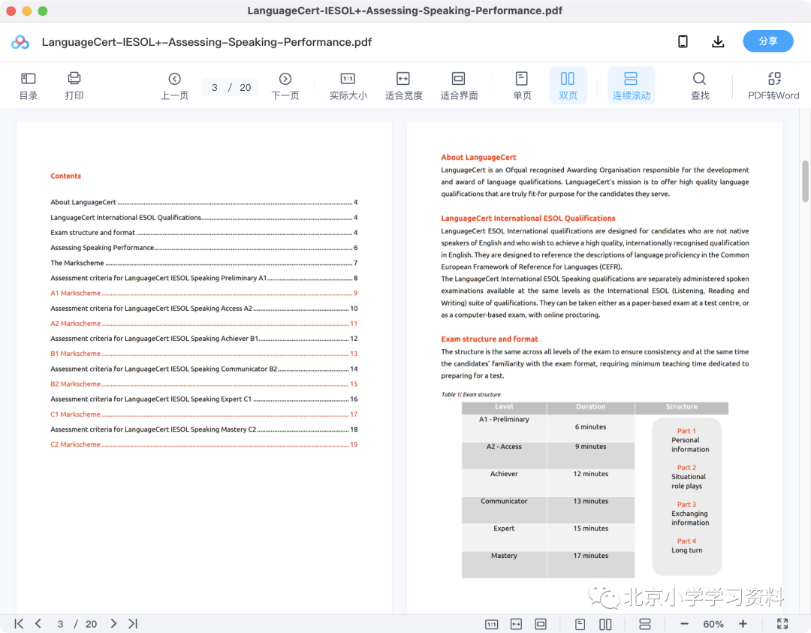Screen dimensions: 811x633
Task: Convert document with PDF转Word
Action: tap(773, 86)
